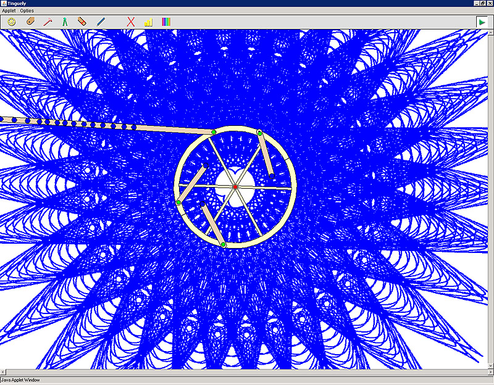Pick the red hammer tool
Screen dimensions: 494x385
tap(48, 22)
